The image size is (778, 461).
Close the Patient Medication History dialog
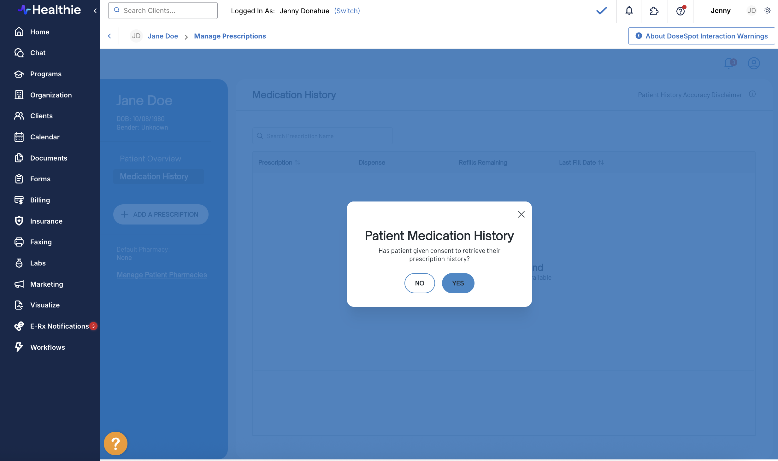521,214
